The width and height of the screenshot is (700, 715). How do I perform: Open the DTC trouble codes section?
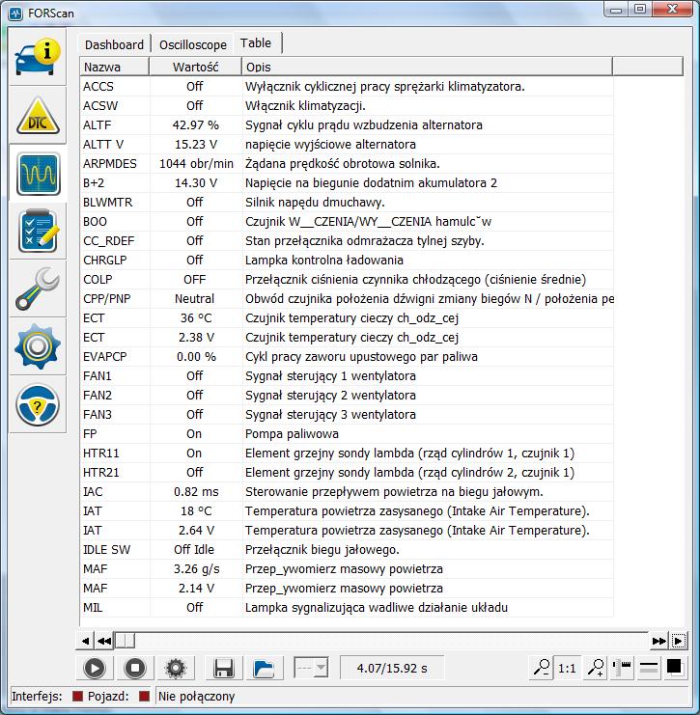point(38,116)
